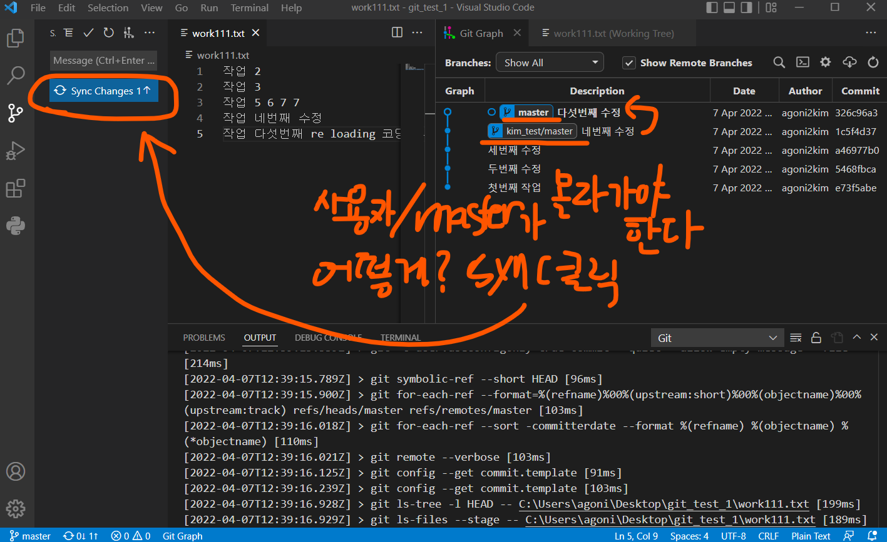Open Git Graph repository settings gear
The image size is (887, 542).
(x=826, y=62)
